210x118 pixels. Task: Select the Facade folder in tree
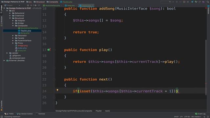(x=20, y=38)
